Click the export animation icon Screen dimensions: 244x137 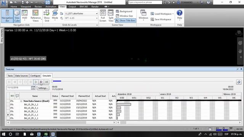click(x=239, y=82)
